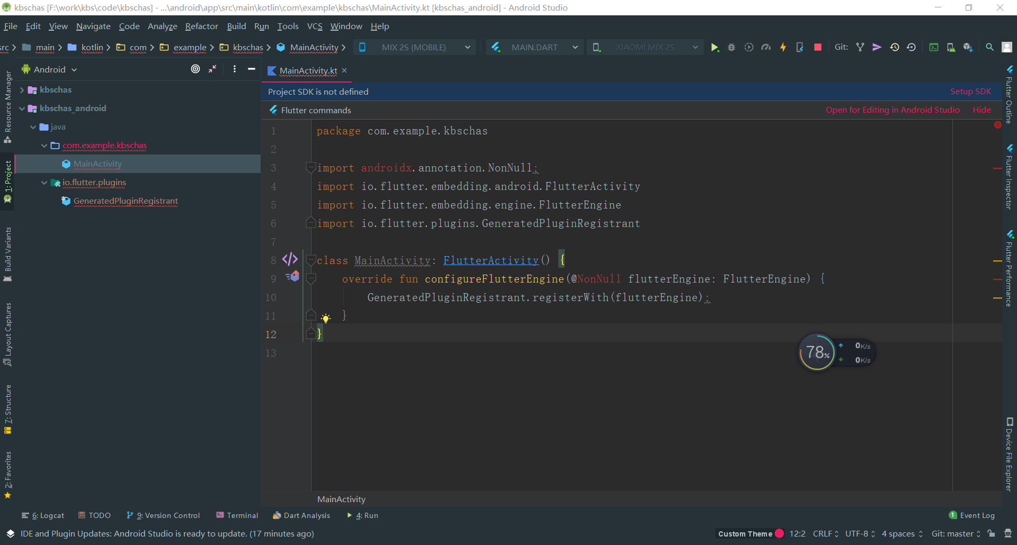
Task: Commit changes with purple arrow icon
Action: pyautogui.click(x=877, y=48)
